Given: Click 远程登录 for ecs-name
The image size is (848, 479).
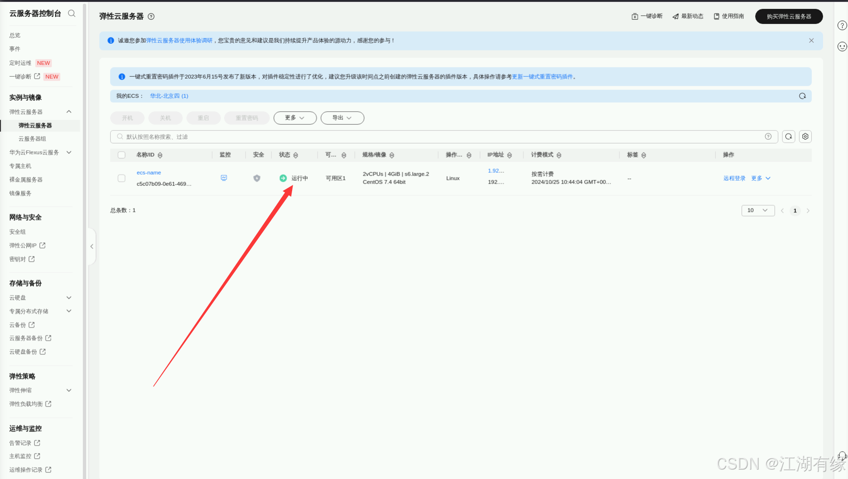Looking at the screenshot, I should coord(734,178).
